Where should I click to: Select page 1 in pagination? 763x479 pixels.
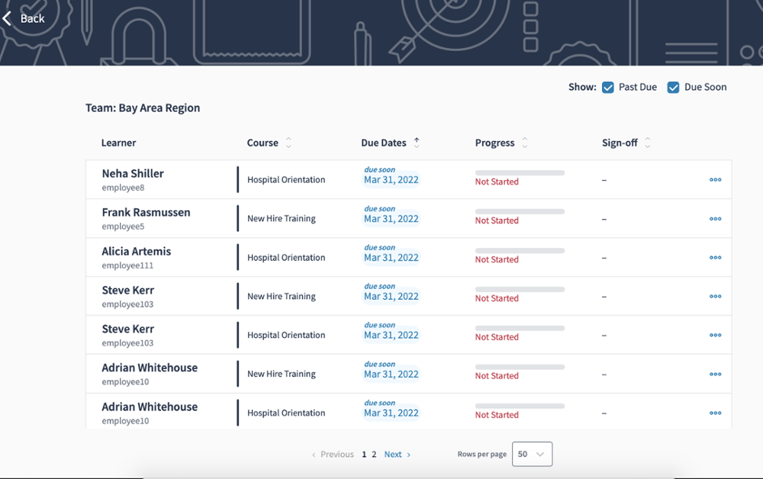coord(364,455)
